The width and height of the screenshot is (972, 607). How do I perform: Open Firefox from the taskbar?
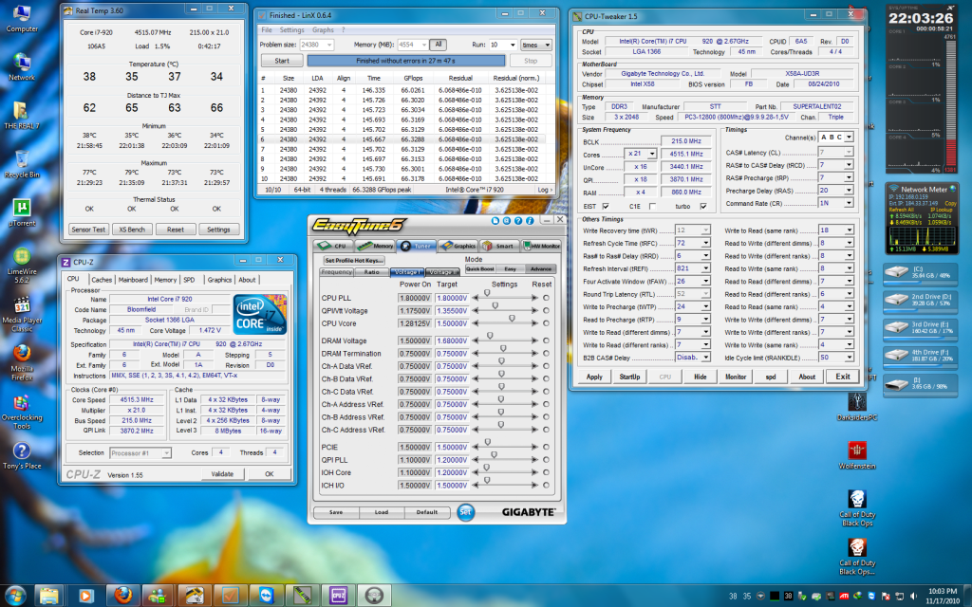point(123,596)
